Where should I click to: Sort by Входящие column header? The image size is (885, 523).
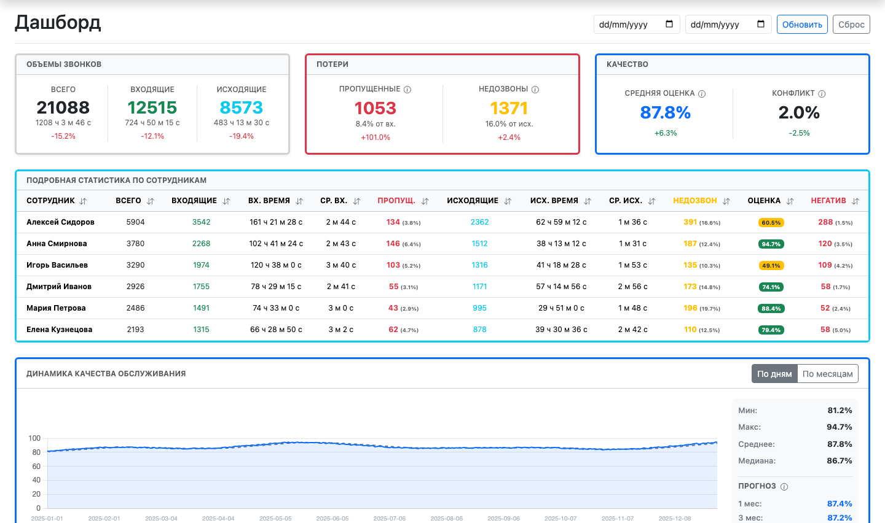[x=194, y=201]
